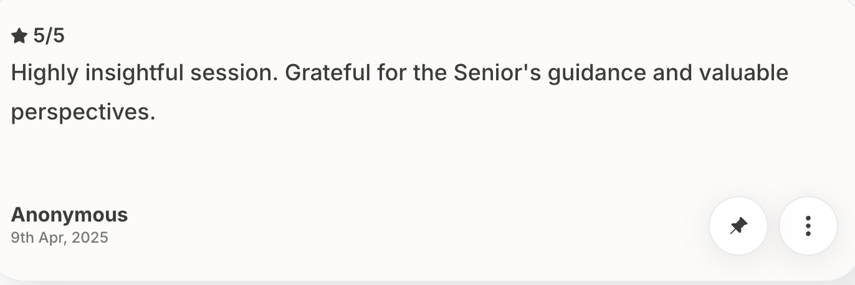
Task: Click the word "guidance" in the review
Action: click(x=596, y=73)
